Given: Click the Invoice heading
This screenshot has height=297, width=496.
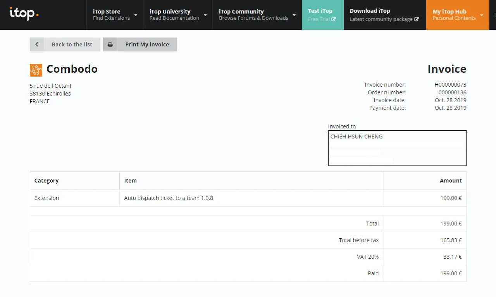Looking at the screenshot, I should click(447, 69).
